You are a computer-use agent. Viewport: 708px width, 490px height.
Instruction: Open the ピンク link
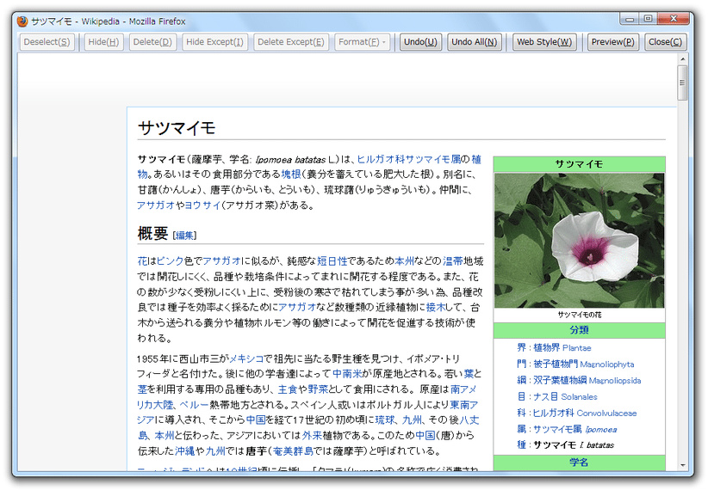170,261
